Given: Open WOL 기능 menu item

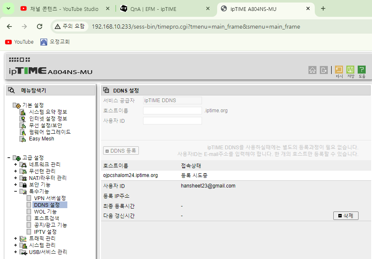Looking at the screenshot, I should point(45,211).
